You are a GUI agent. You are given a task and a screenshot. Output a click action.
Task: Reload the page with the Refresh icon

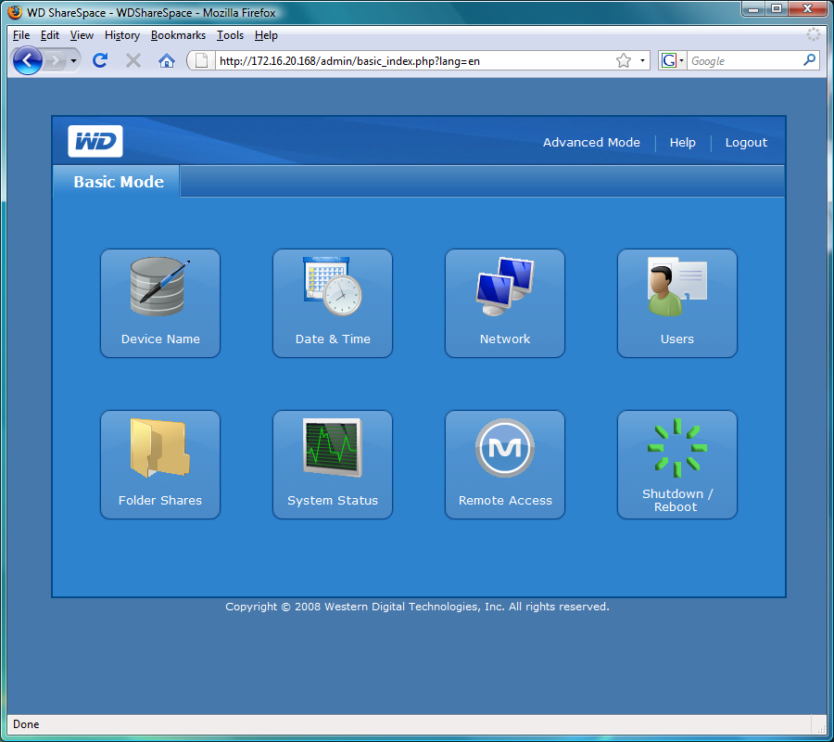[x=100, y=60]
